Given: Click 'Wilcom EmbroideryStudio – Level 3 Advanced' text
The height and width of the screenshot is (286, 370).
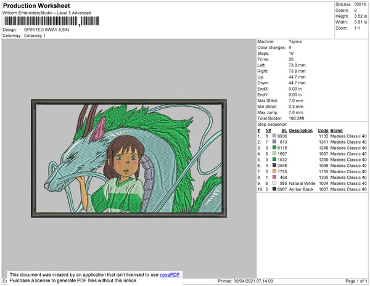Looking at the screenshot, I should pos(46,13).
